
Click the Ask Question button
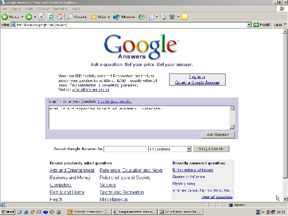pyautogui.click(x=218, y=135)
